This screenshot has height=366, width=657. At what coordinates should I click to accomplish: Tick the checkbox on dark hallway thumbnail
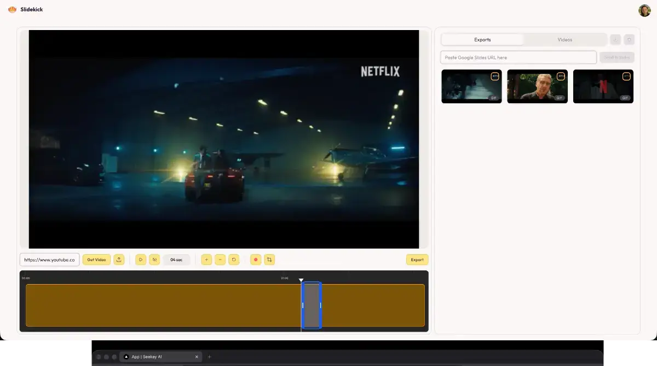(495, 76)
